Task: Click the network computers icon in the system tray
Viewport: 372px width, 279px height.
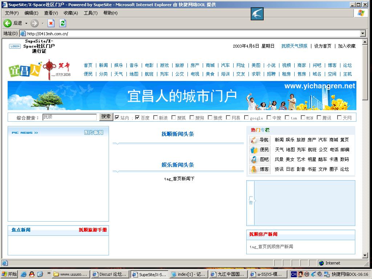Action: (327, 274)
